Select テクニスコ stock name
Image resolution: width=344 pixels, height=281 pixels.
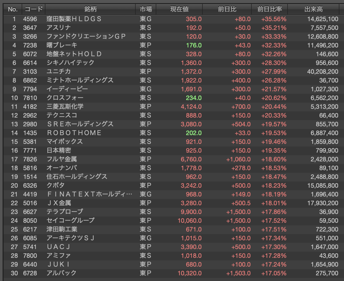pos(62,115)
